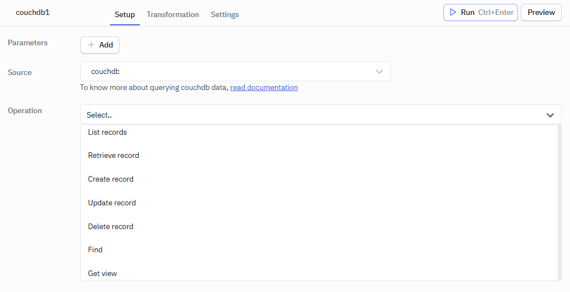Viewport: 570px width, 292px height.
Task: Select Update record operation
Action: point(112,203)
